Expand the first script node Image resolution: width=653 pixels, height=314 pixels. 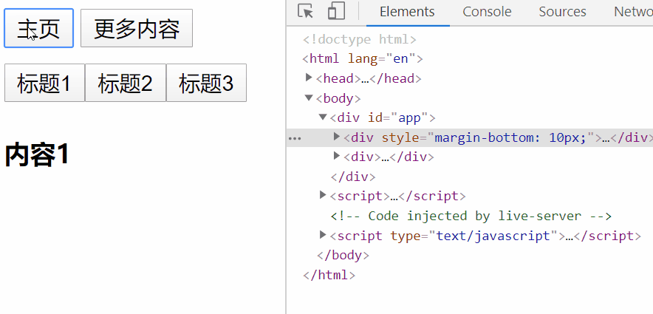click(322, 195)
